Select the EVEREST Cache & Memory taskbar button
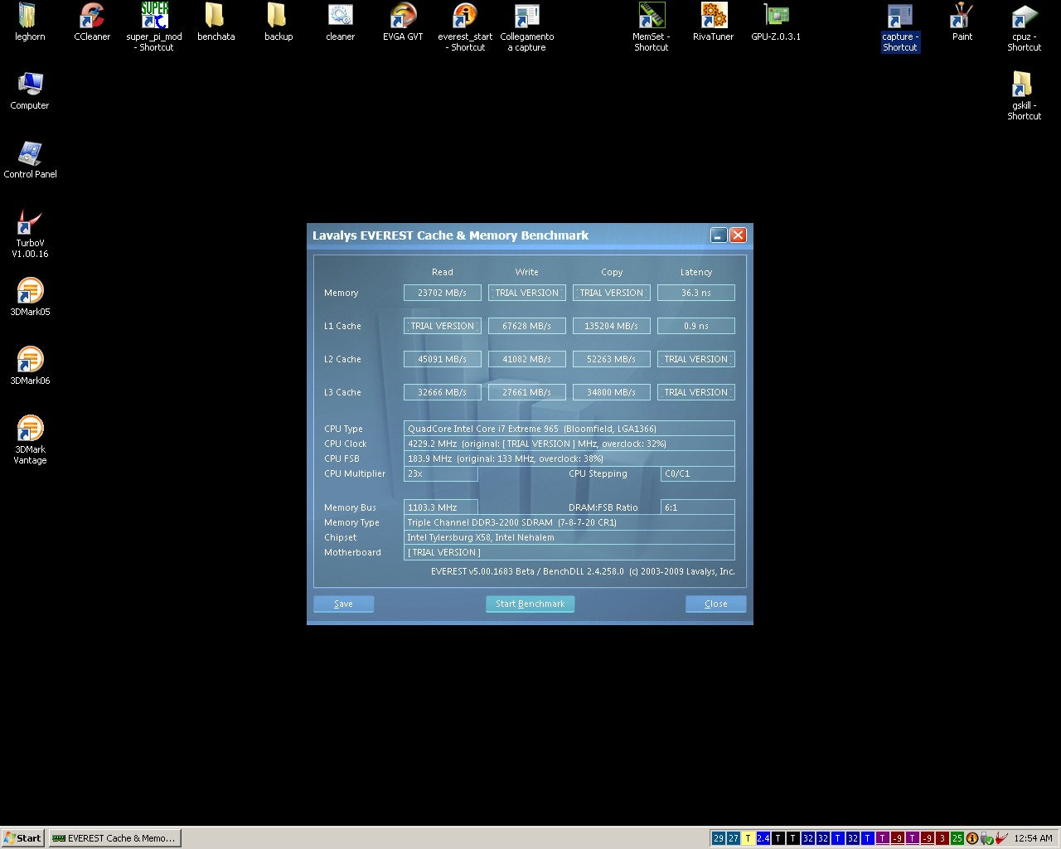Image resolution: width=1061 pixels, height=849 pixels. tap(114, 838)
